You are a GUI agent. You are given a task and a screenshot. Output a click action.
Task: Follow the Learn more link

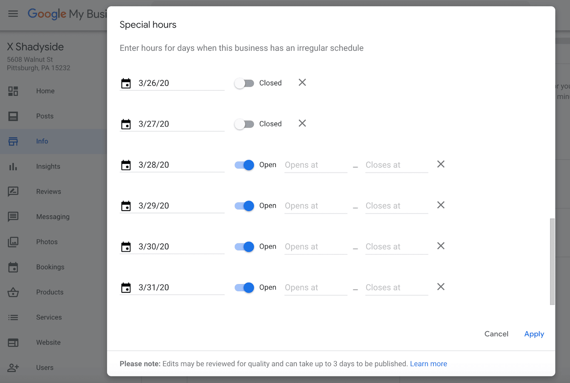428,364
